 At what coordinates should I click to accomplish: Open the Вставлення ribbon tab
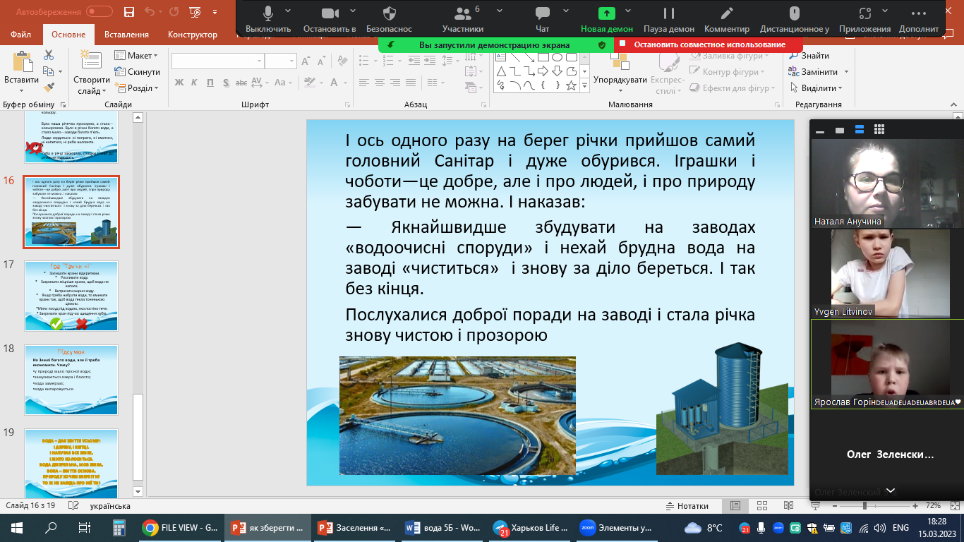coord(126,35)
